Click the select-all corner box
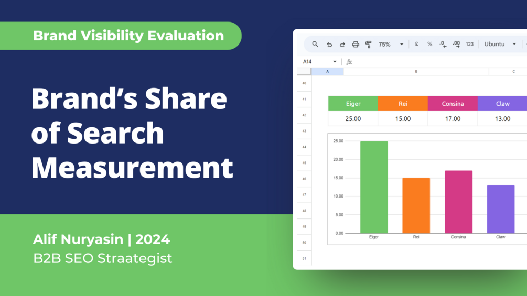Viewport: 527px width, 296px height. [304, 71]
